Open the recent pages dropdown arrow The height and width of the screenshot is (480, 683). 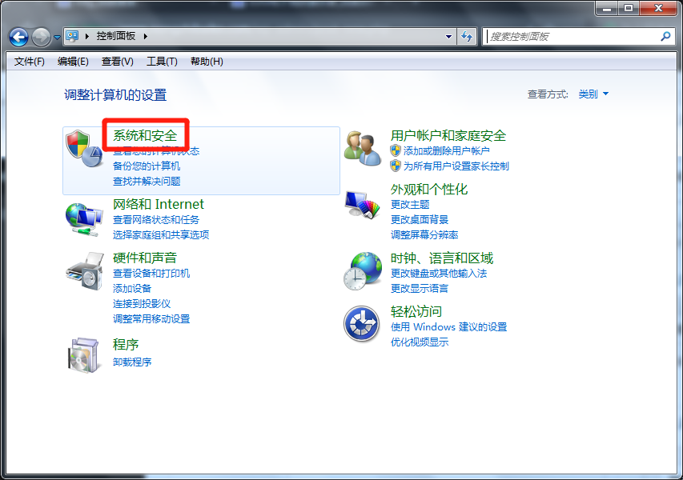point(57,38)
